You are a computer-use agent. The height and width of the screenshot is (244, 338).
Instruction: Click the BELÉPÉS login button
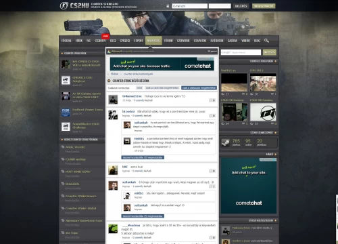point(241,6)
